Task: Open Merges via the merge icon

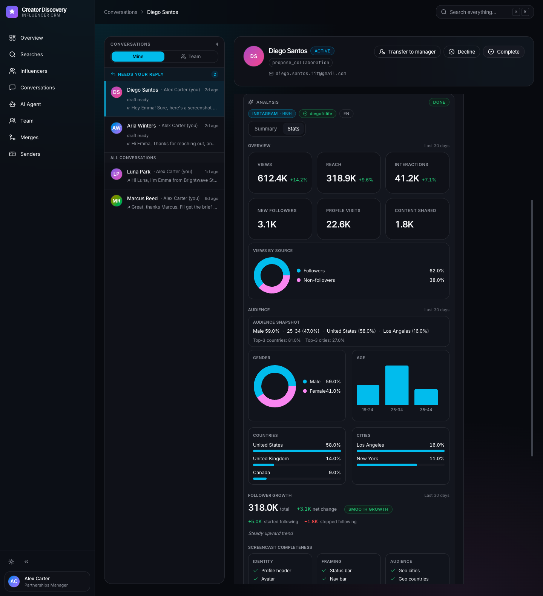Action: tap(12, 137)
